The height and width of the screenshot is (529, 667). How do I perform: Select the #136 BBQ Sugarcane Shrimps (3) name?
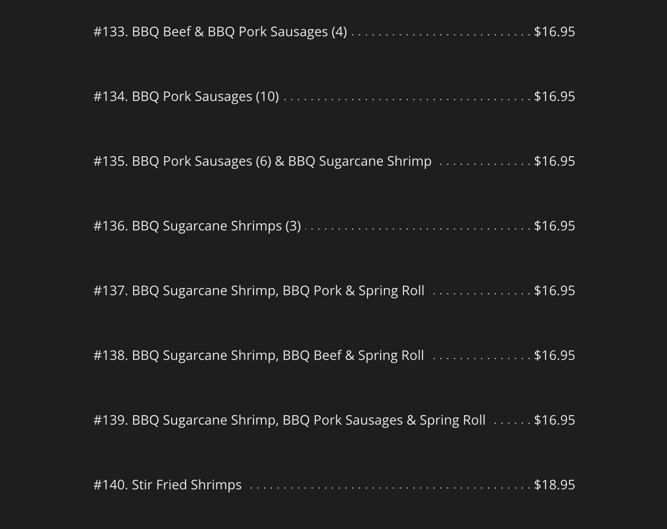point(197,226)
